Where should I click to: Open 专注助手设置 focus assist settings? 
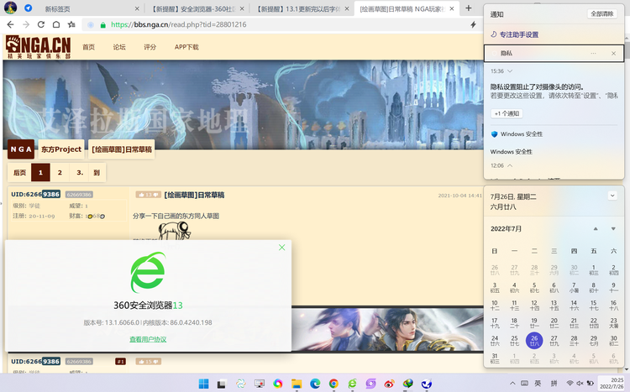click(x=515, y=34)
